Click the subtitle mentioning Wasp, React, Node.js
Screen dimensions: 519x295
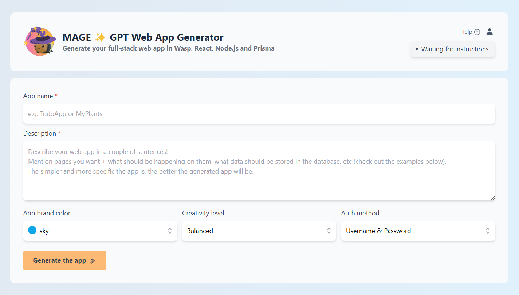tap(169, 48)
